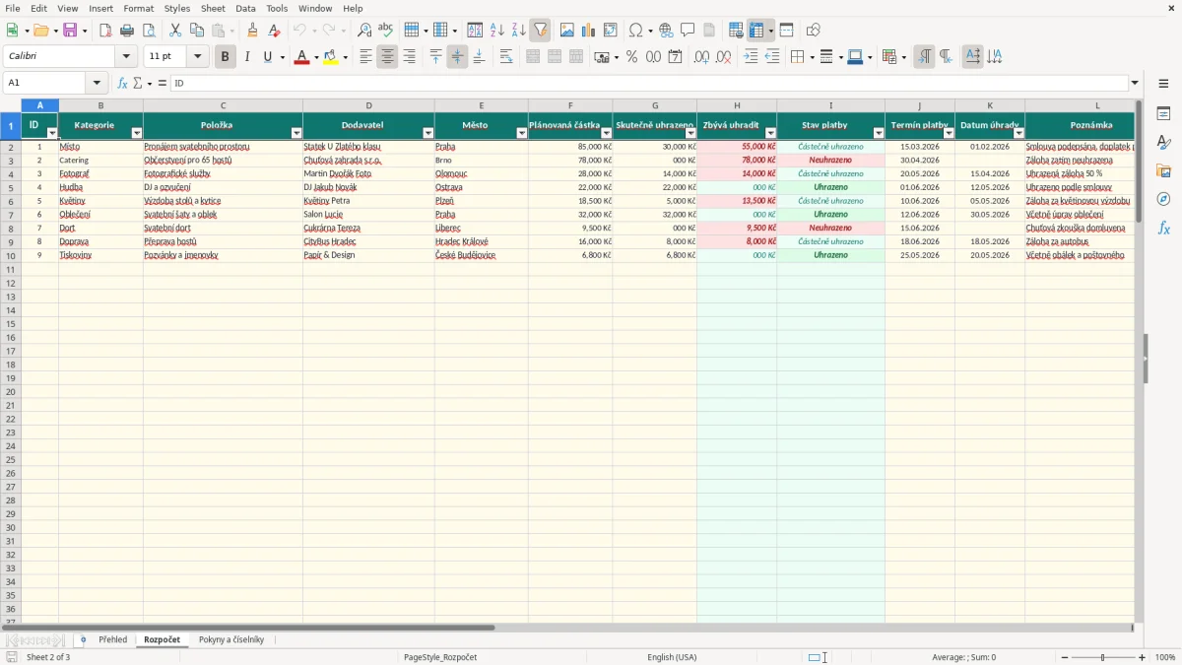Print the spreadsheet using the printer icon
Screen dimensions: 1182x665
pyautogui.click(x=127, y=31)
